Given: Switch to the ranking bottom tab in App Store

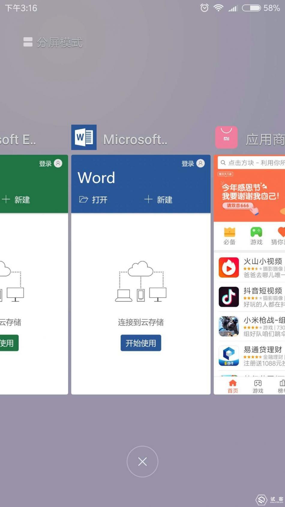Looking at the screenshot, I should pos(281,386).
